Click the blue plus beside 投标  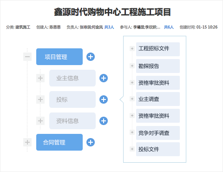(104, 99)
